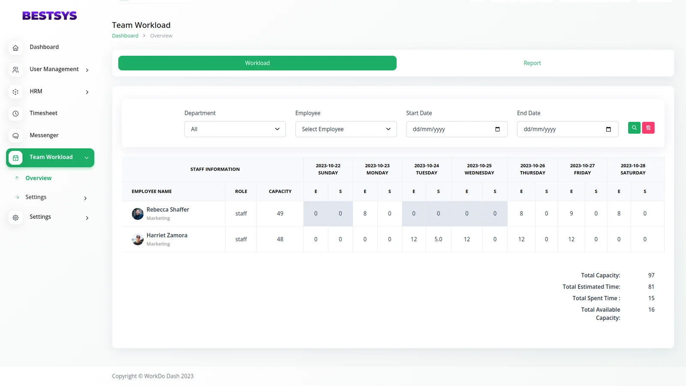The width and height of the screenshot is (686, 386).
Task: Select the Workload tab
Action: coord(257,63)
